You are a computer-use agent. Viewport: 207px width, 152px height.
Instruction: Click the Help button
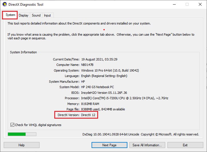pyautogui.click(x=22, y=145)
